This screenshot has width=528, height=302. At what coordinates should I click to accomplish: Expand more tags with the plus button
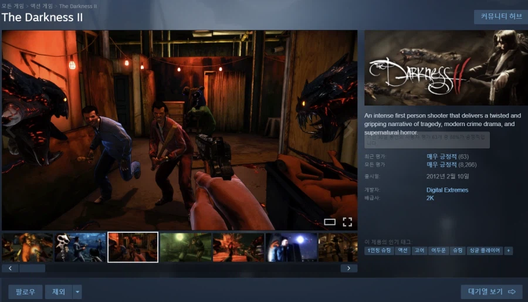point(509,250)
